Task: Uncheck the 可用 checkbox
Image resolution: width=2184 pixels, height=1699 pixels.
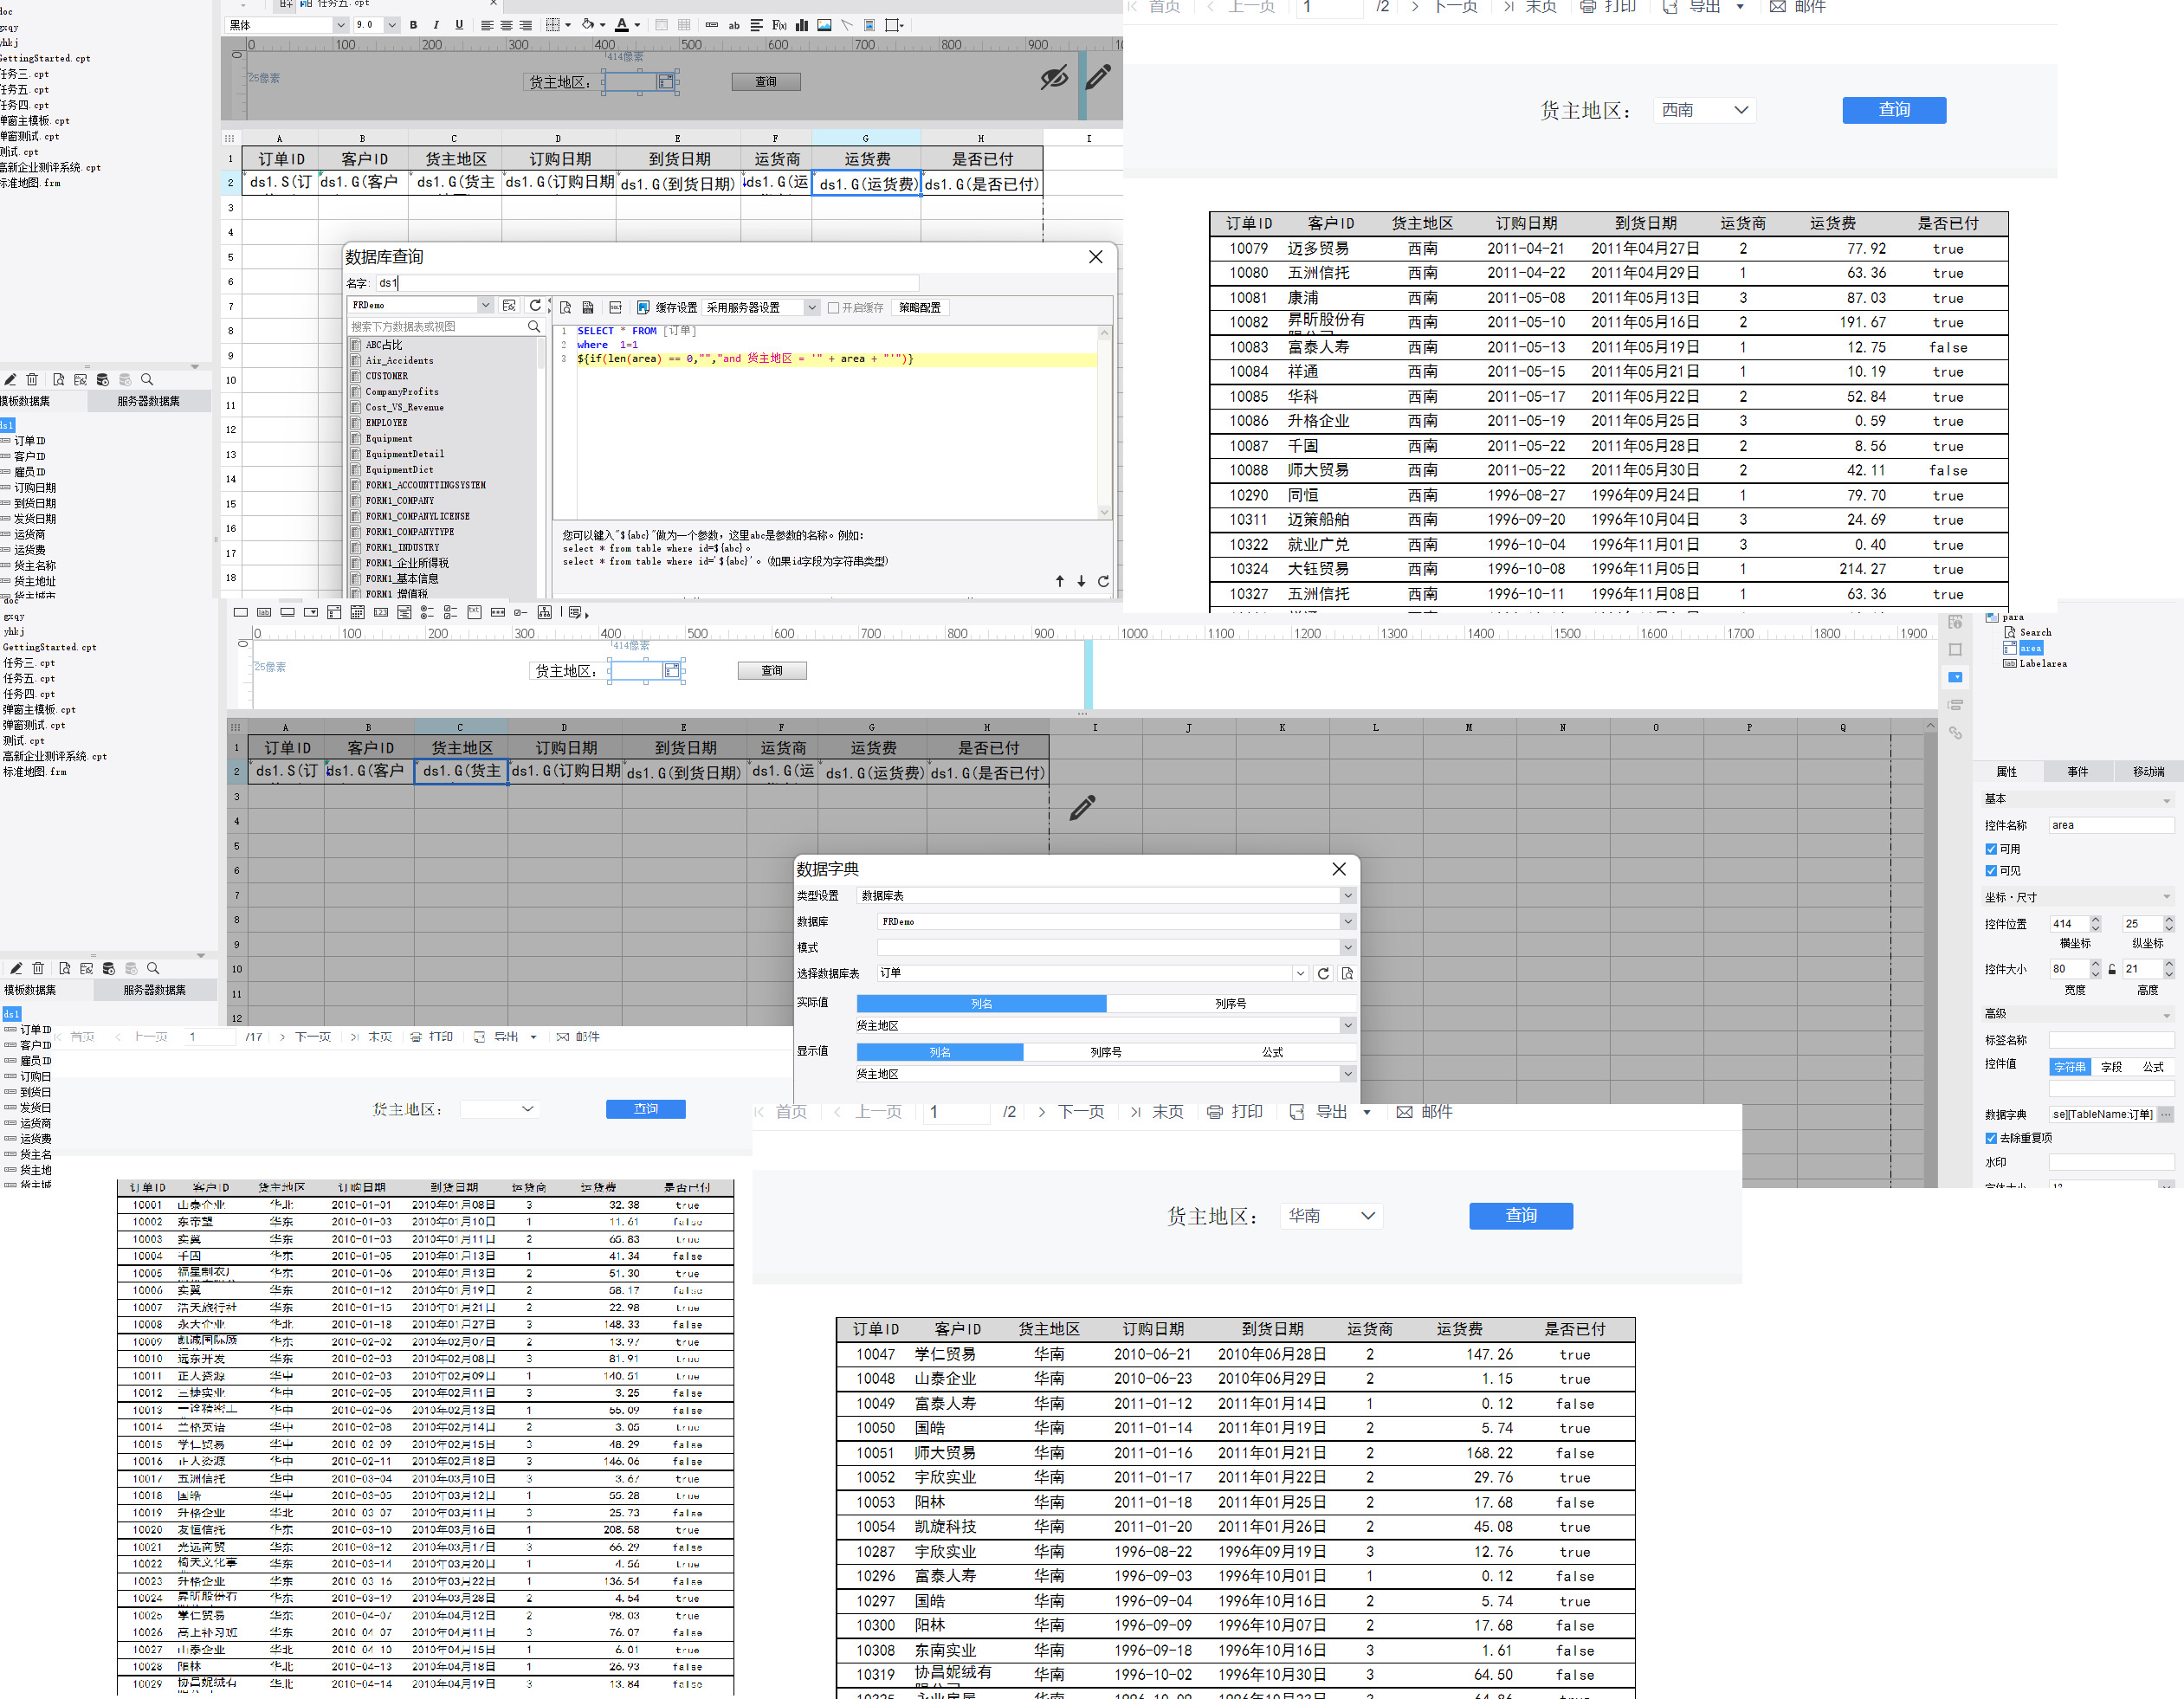Action: point(1991,849)
